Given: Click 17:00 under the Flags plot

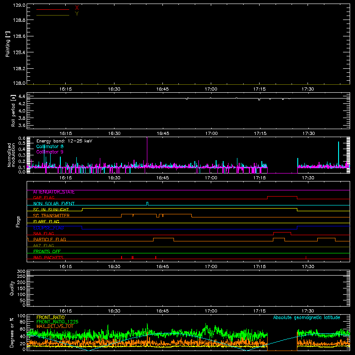Looking at the screenshot, I should (211, 267).
